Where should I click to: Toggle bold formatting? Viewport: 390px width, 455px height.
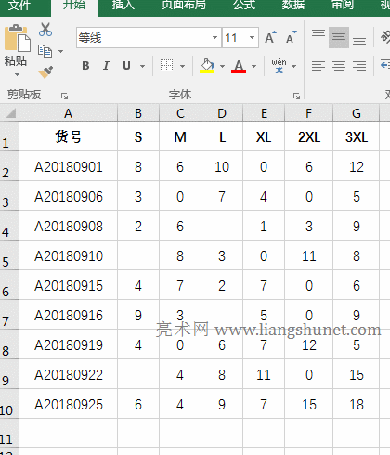coord(85,66)
